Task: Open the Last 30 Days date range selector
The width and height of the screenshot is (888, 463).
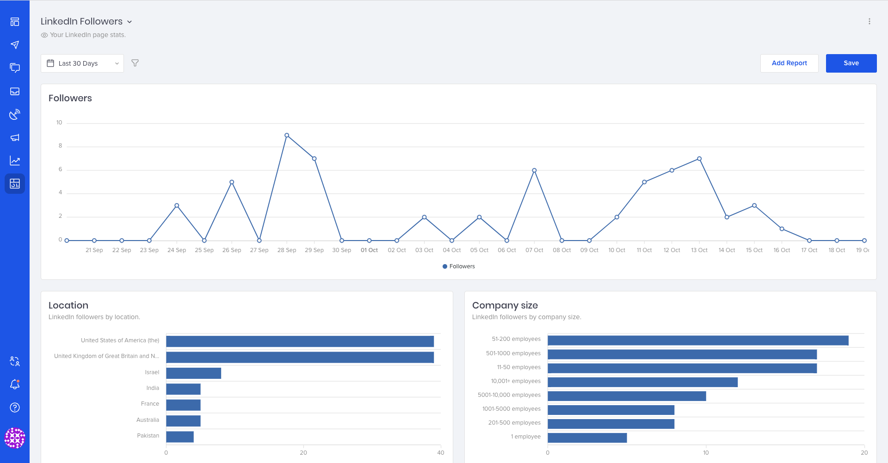Action: click(x=82, y=63)
